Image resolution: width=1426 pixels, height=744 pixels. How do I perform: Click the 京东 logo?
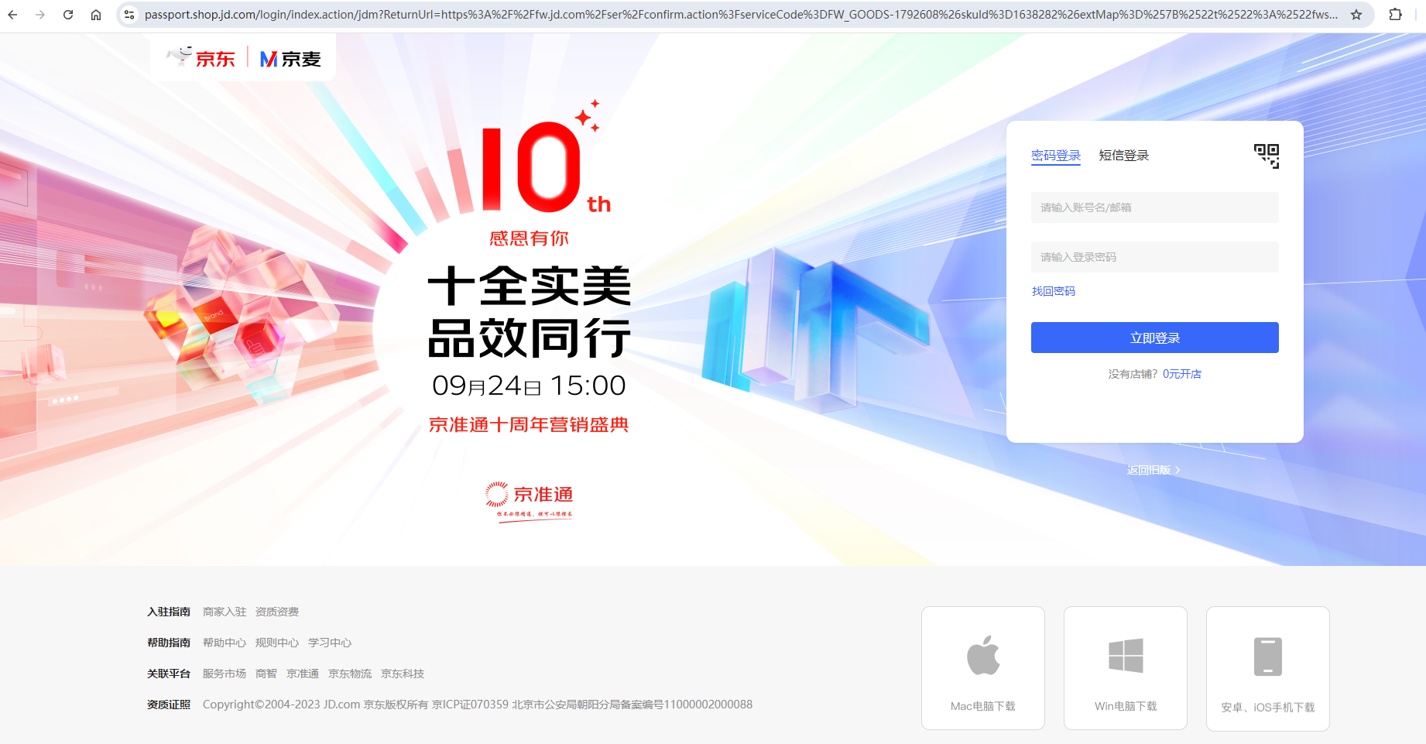[201, 58]
